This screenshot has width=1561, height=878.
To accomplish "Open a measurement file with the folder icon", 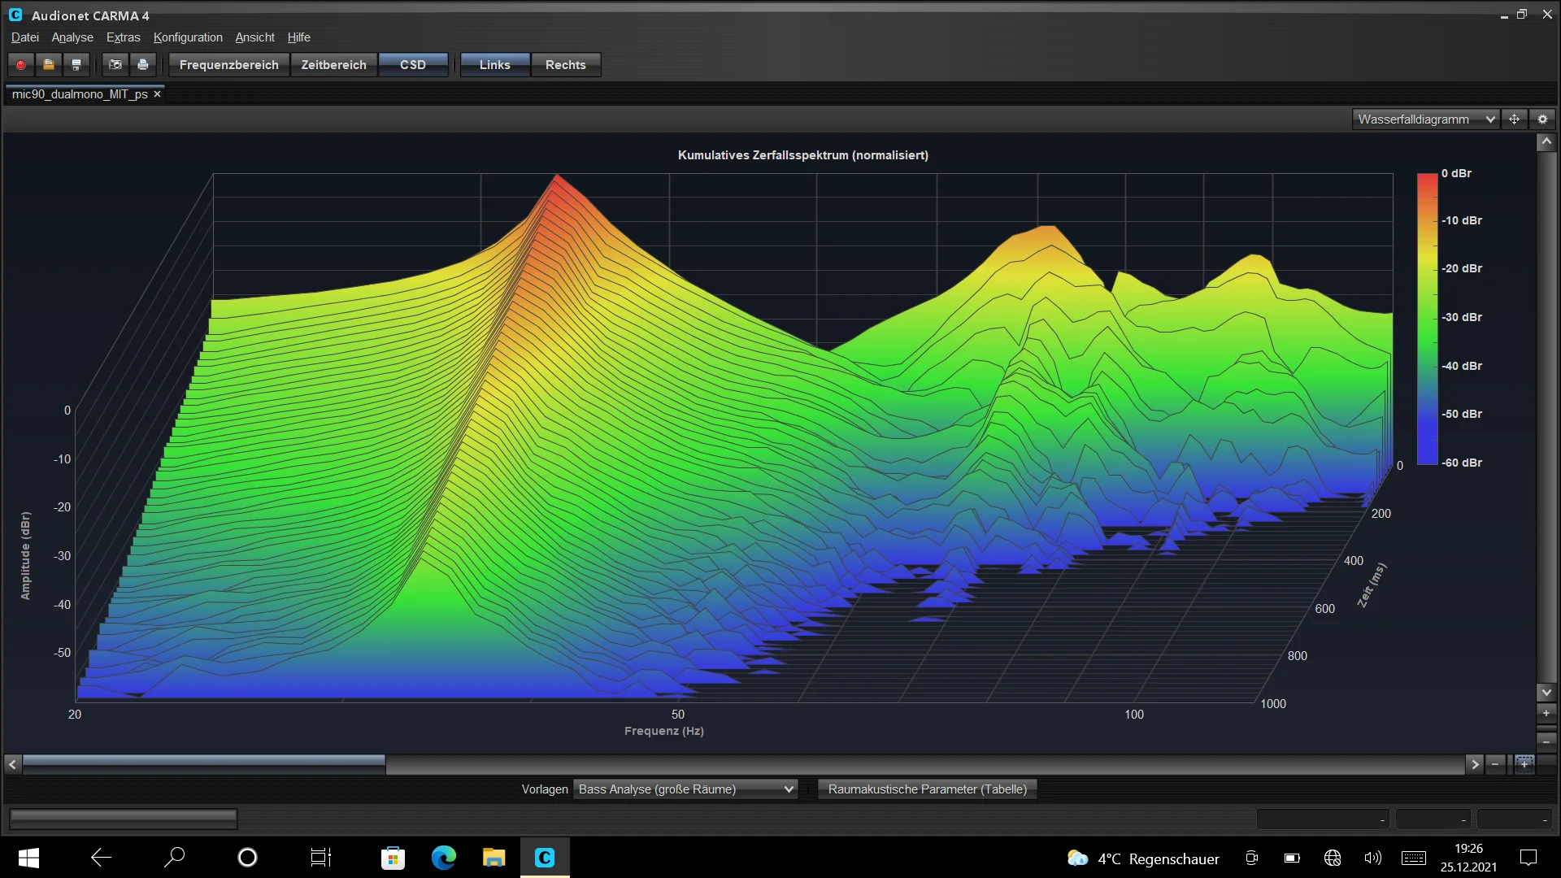I will click(x=49, y=65).
